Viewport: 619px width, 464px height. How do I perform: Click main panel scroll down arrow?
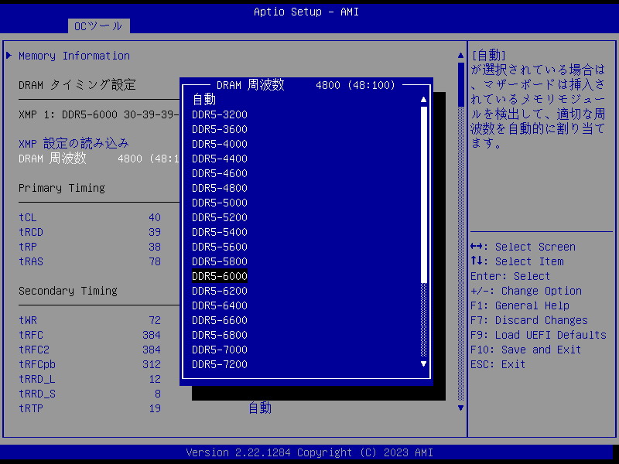coord(460,408)
